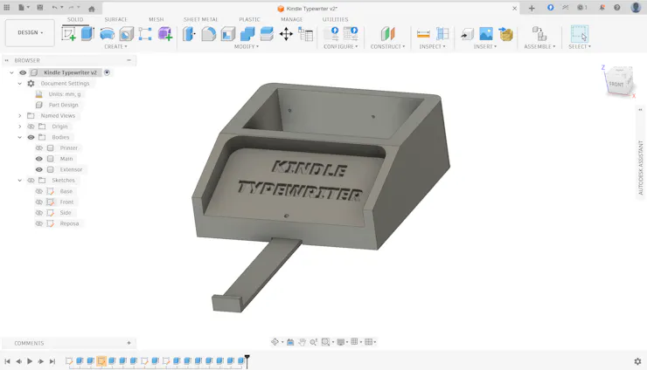Select the Shell tool
Image resolution: width=647 pixels, height=370 pixels.
click(228, 34)
